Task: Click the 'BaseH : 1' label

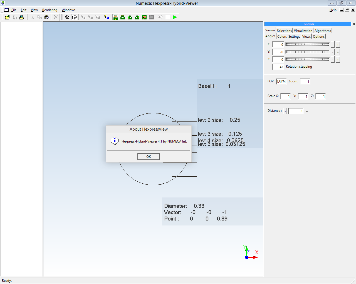Action: [214, 86]
